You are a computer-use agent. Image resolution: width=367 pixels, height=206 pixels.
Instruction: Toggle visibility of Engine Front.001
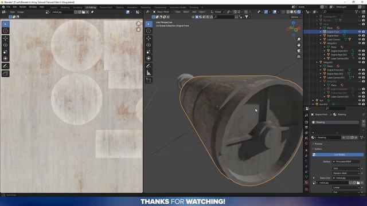coord(360,70)
